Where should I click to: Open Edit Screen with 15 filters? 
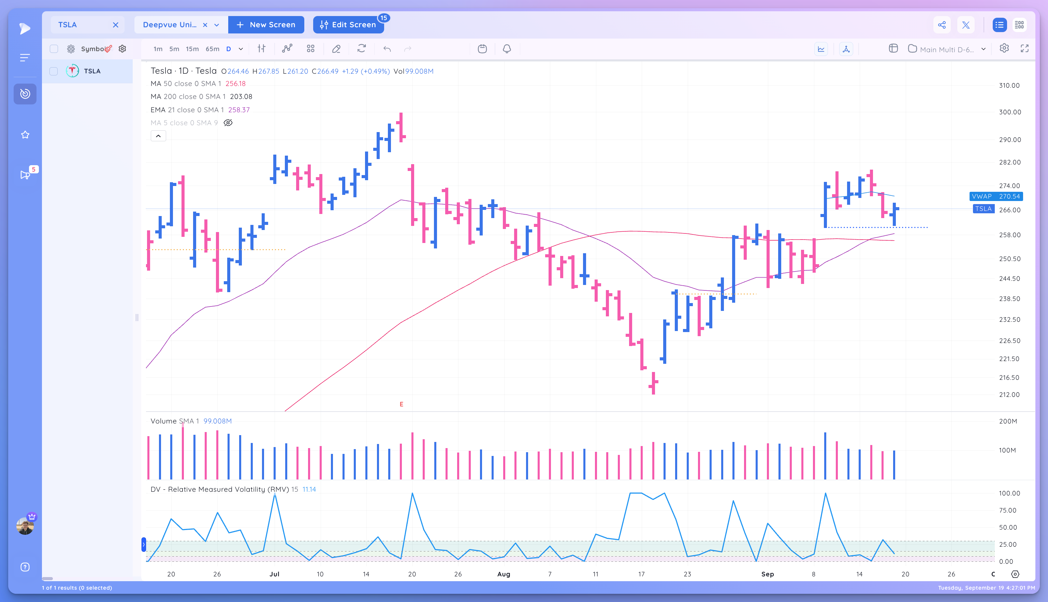pyautogui.click(x=348, y=24)
